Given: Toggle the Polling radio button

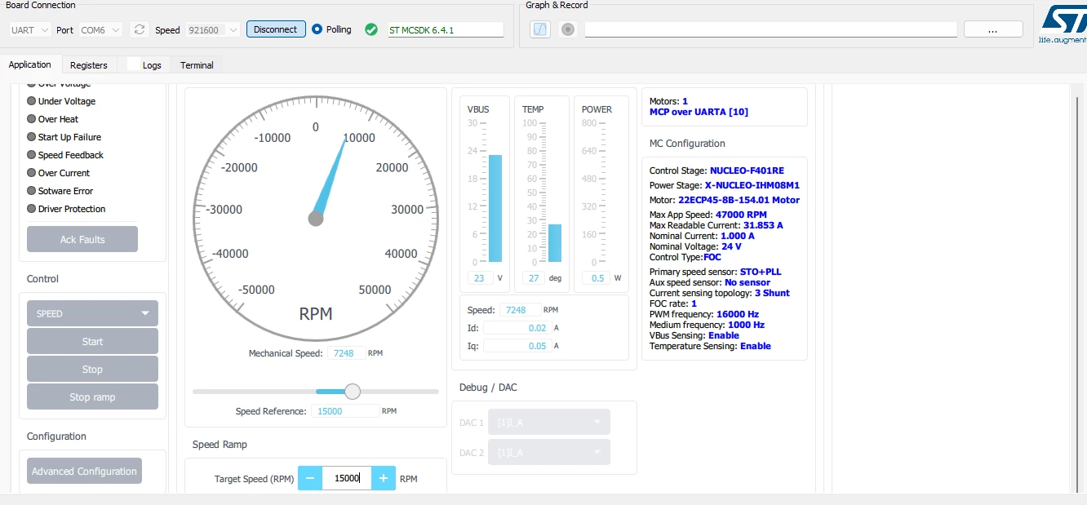Looking at the screenshot, I should (317, 29).
